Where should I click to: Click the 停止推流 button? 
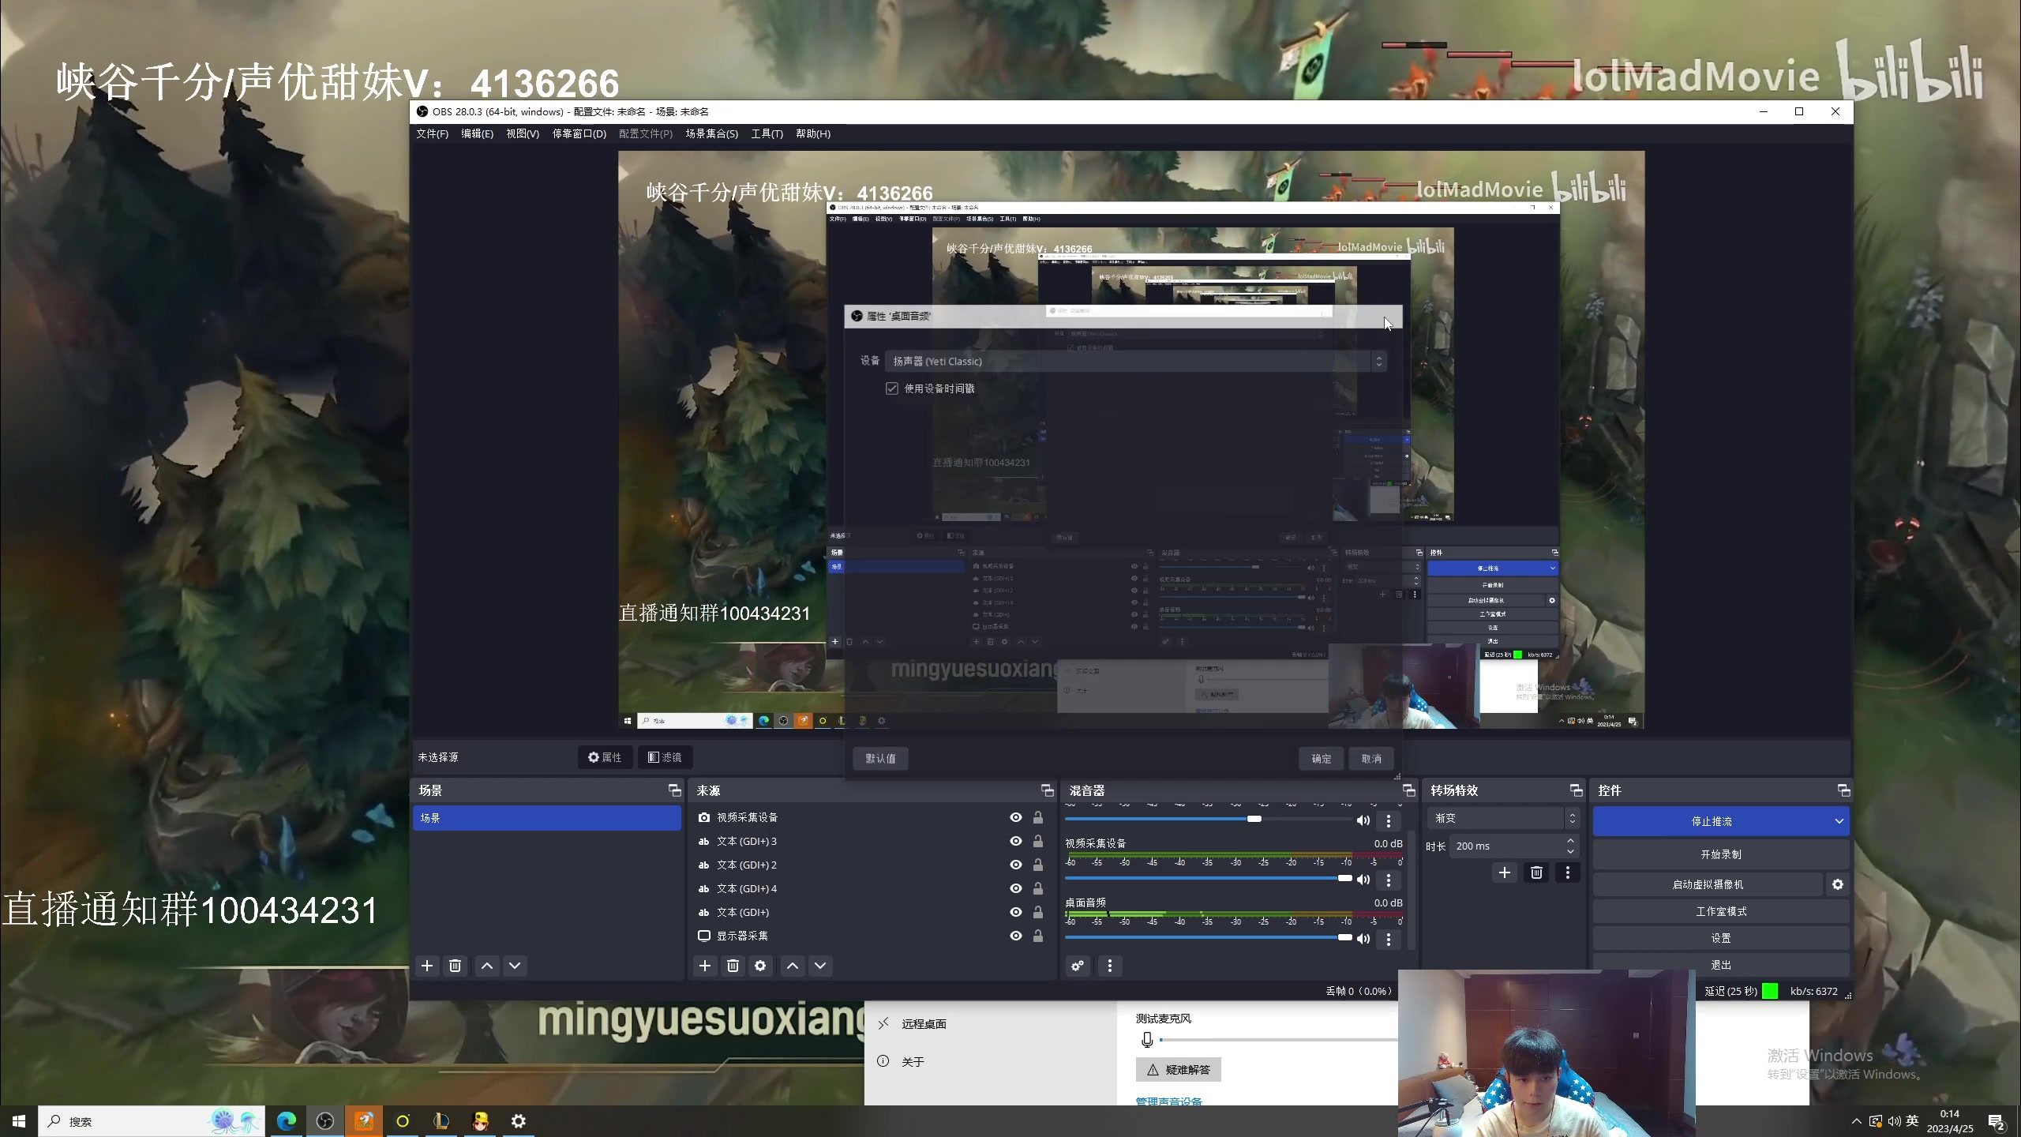click(x=1711, y=821)
